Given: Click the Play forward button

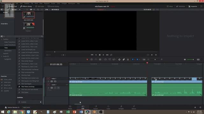Looking at the screenshot, I should 103,55.
